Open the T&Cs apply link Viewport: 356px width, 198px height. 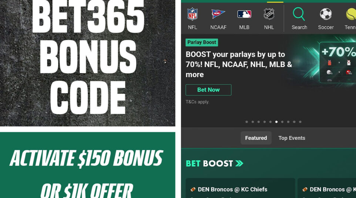(197, 102)
